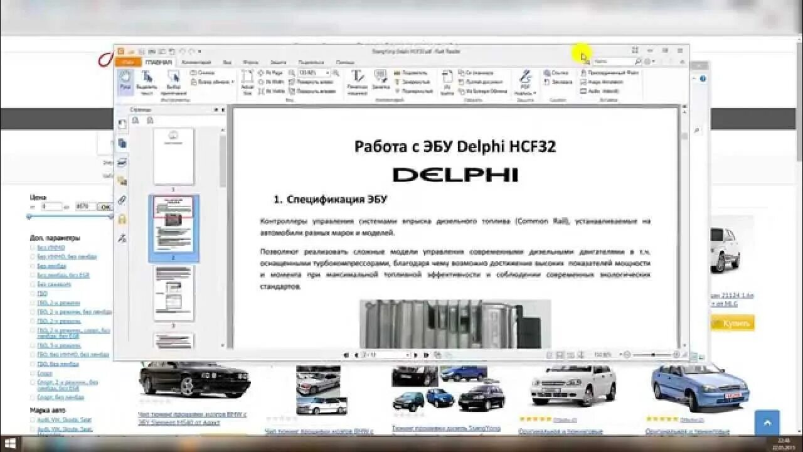803x452 pixels.
Task: Switch to the Защита ribbon tab
Action: [279, 62]
